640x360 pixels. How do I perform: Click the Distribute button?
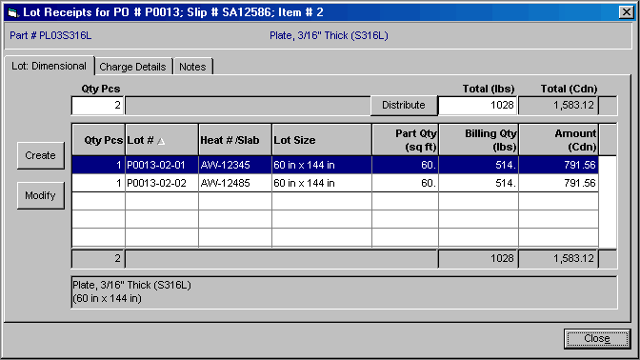click(x=404, y=106)
